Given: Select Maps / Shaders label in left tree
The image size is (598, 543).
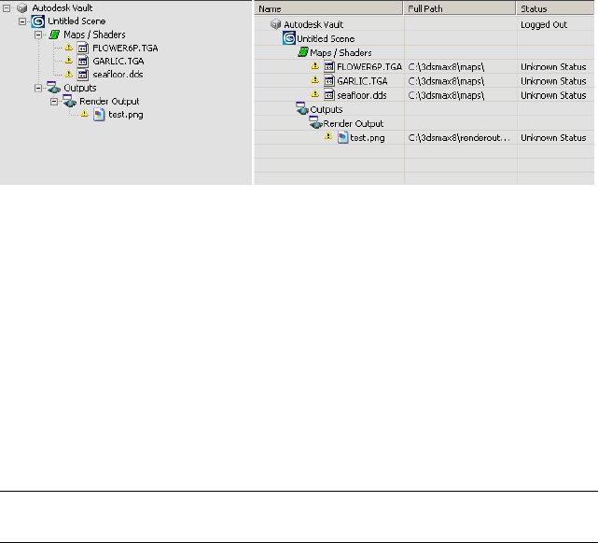Looking at the screenshot, I should pyautogui.click(x=94, y=35).
